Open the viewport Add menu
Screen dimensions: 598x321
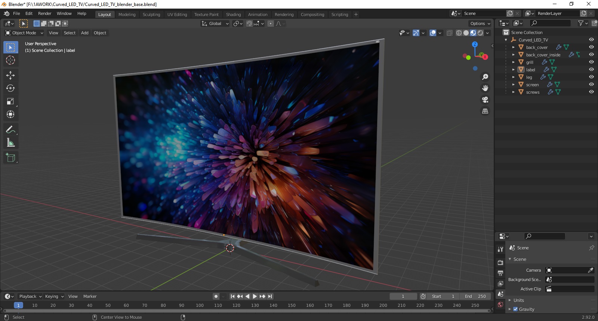click(x=85, y=33)
